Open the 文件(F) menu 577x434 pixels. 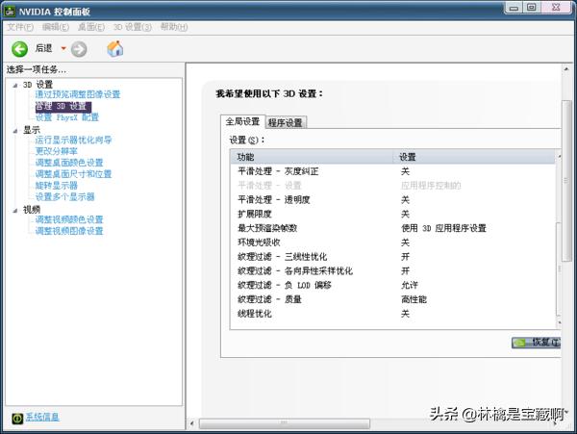click(x=20, y=27)
